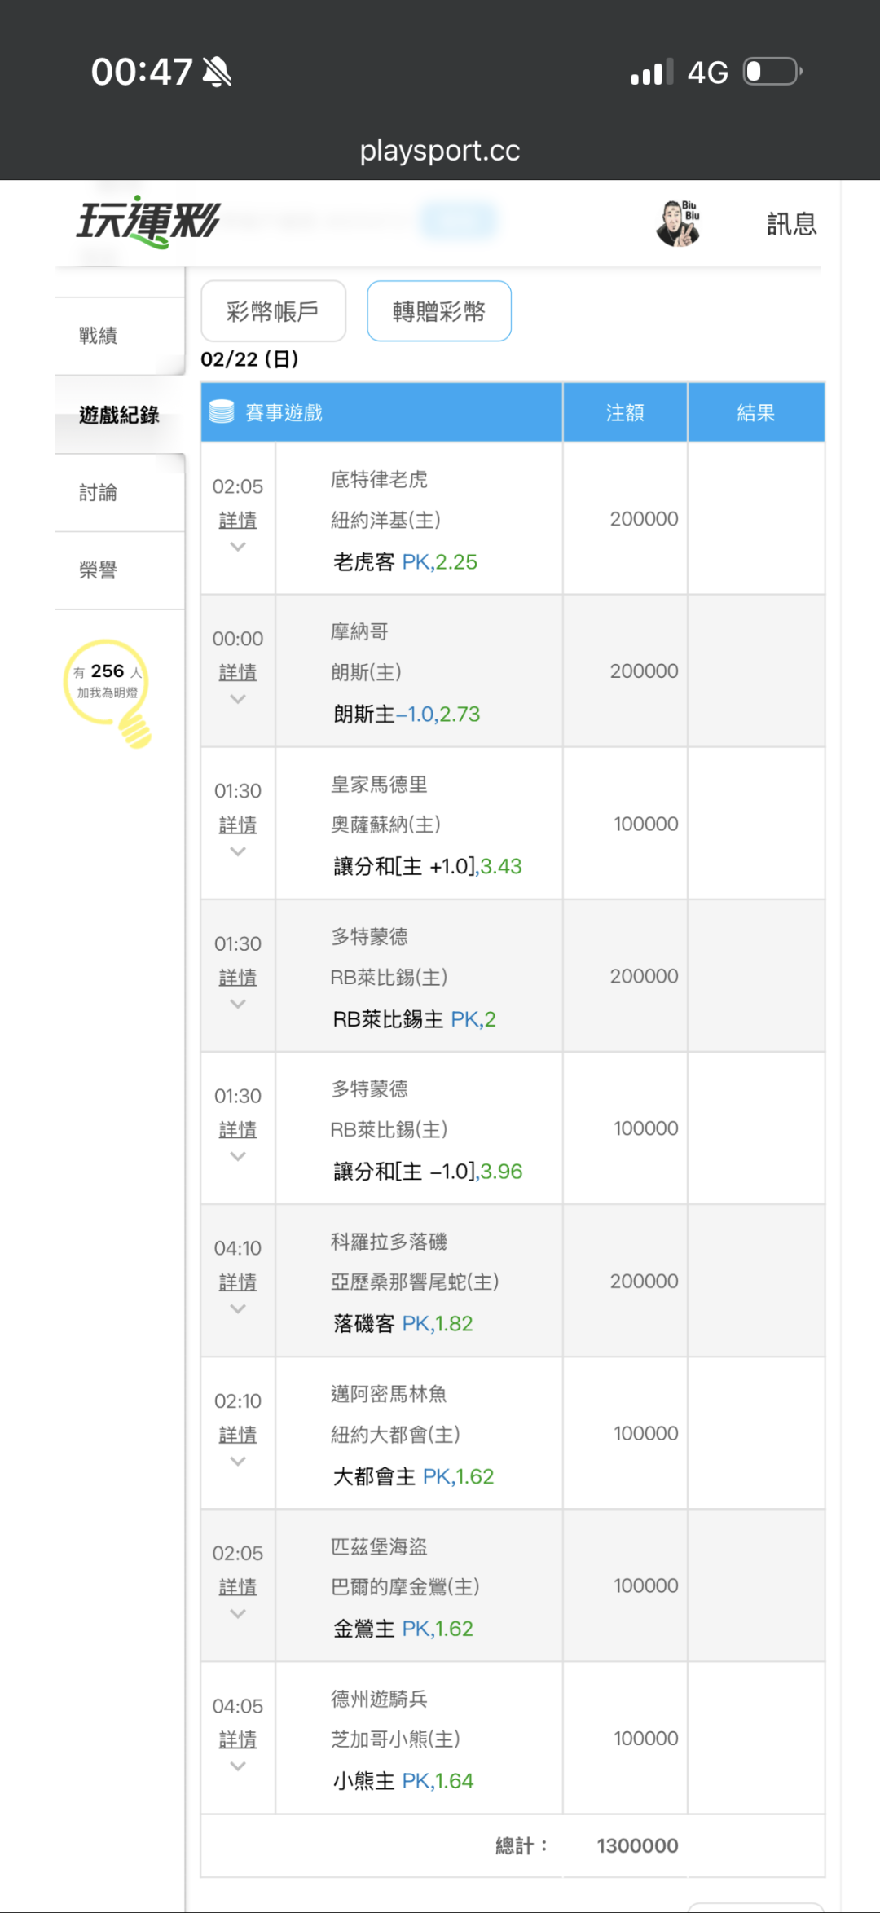
Task: Click the 轉贈彩幣 button
Action: click(x=439, y=311)
